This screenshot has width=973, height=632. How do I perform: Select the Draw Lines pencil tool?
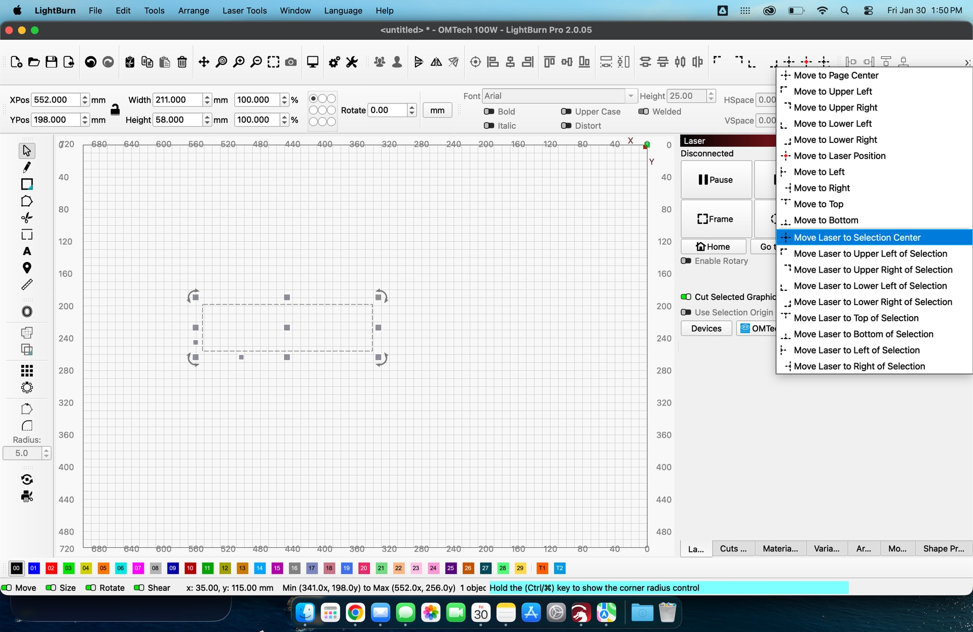(27, 167)
